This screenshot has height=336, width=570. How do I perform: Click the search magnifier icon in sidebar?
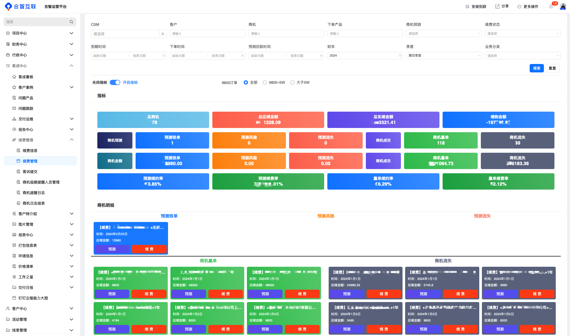click(x=71, y=22)
